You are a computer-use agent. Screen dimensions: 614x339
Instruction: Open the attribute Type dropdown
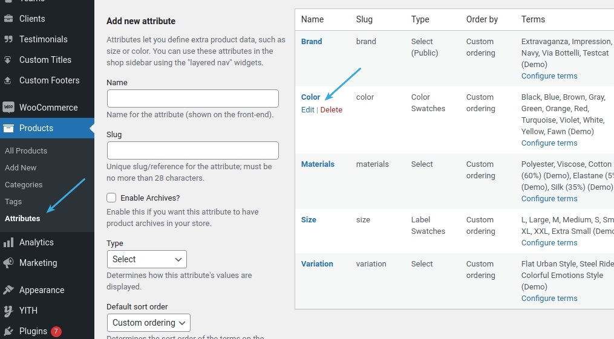point(146,259)
